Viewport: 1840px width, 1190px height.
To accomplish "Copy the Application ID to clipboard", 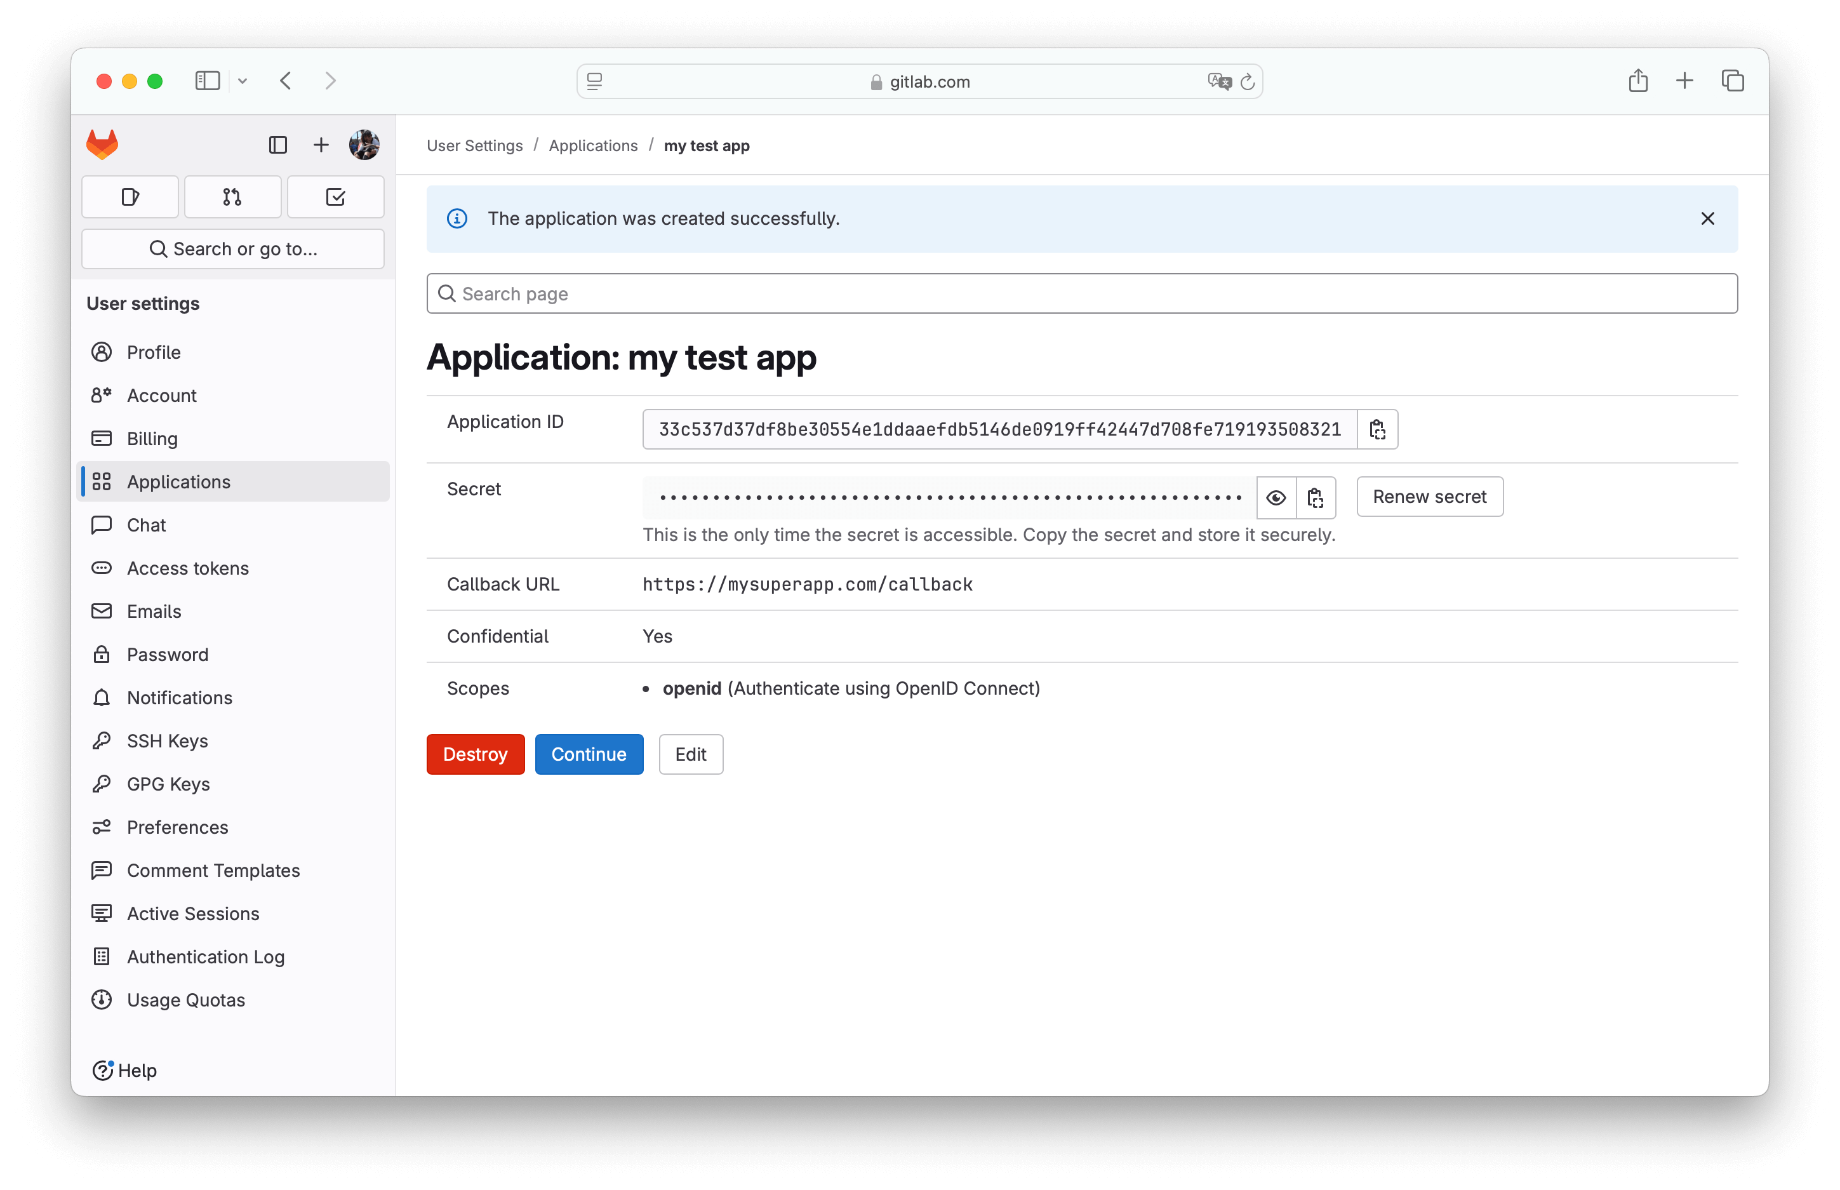I will pos(1379,429).
